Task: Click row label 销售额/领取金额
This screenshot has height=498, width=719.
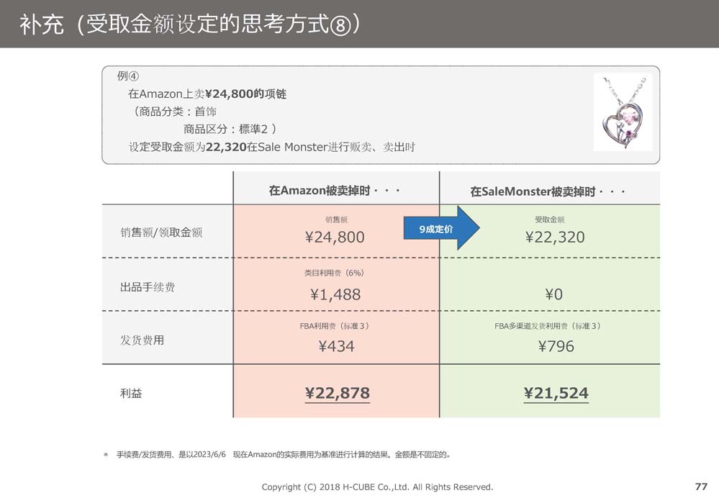Action: point(161,232)
